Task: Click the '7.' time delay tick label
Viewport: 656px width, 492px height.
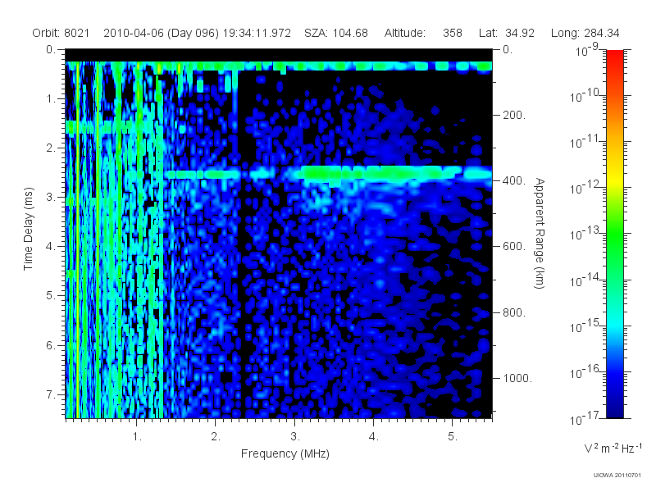Action: tap(51, 394)
